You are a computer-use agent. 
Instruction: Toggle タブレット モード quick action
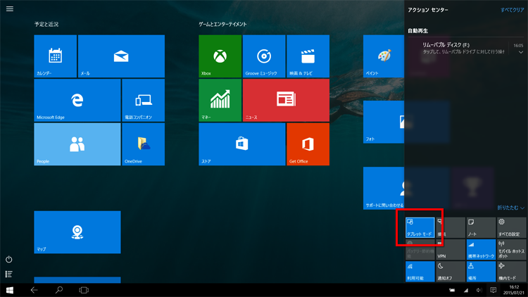[420, 227]
